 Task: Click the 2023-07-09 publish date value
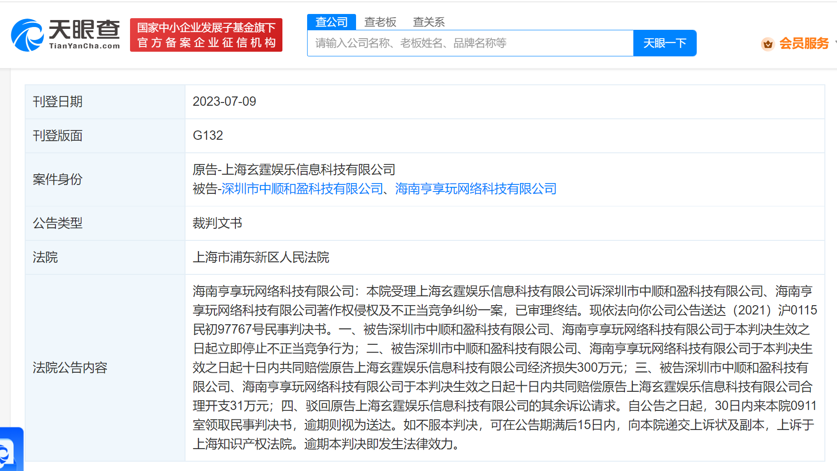coord(224,102)
